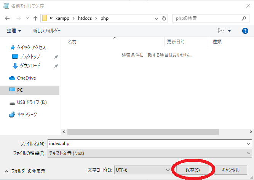Open the view options dropdown arrow
This screenshot has height=180, width=254.
click(x=229, y=31)
